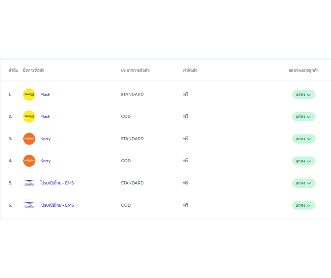
Task: Click the ค่าจัดส่ง column header
Action: point(190,70)
